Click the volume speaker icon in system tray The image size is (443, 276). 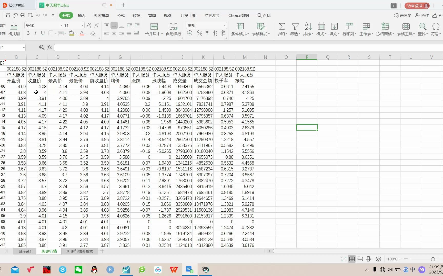[x=390, y=270]
